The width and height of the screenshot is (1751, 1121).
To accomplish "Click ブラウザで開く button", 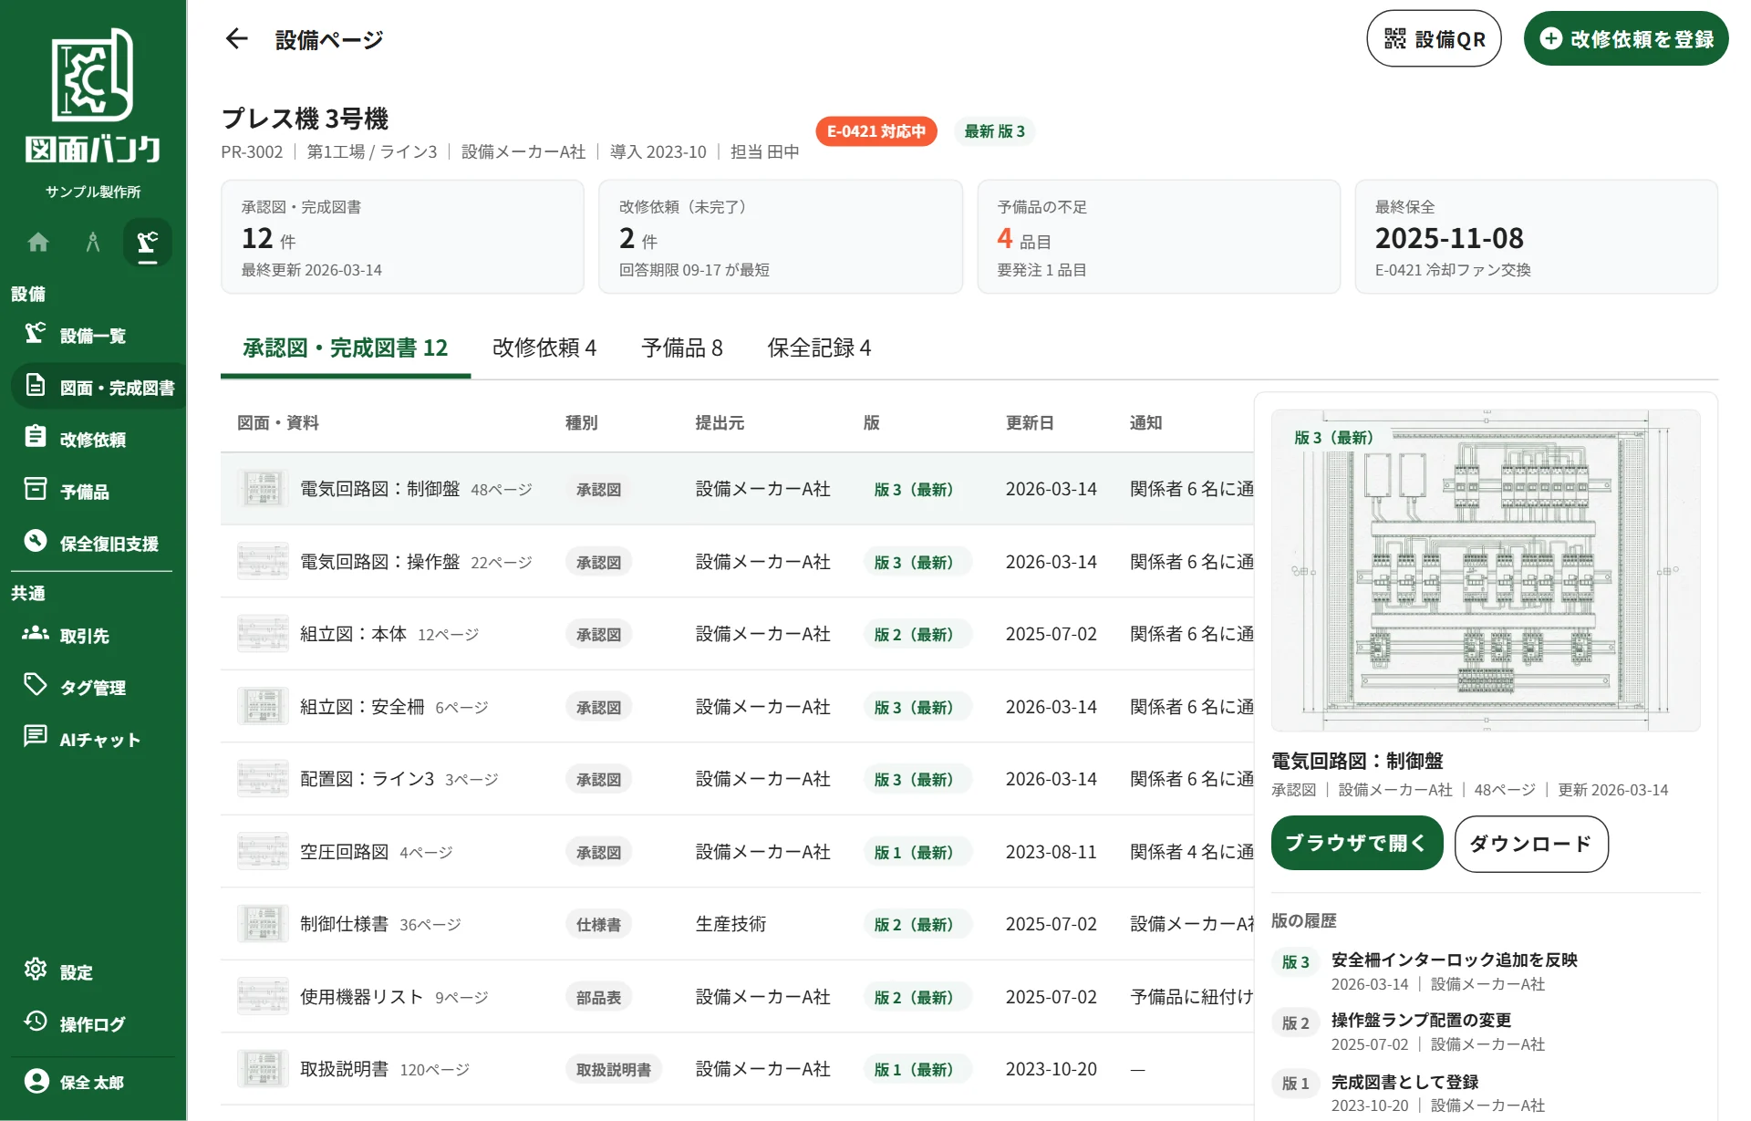I will coord(1357,844).
